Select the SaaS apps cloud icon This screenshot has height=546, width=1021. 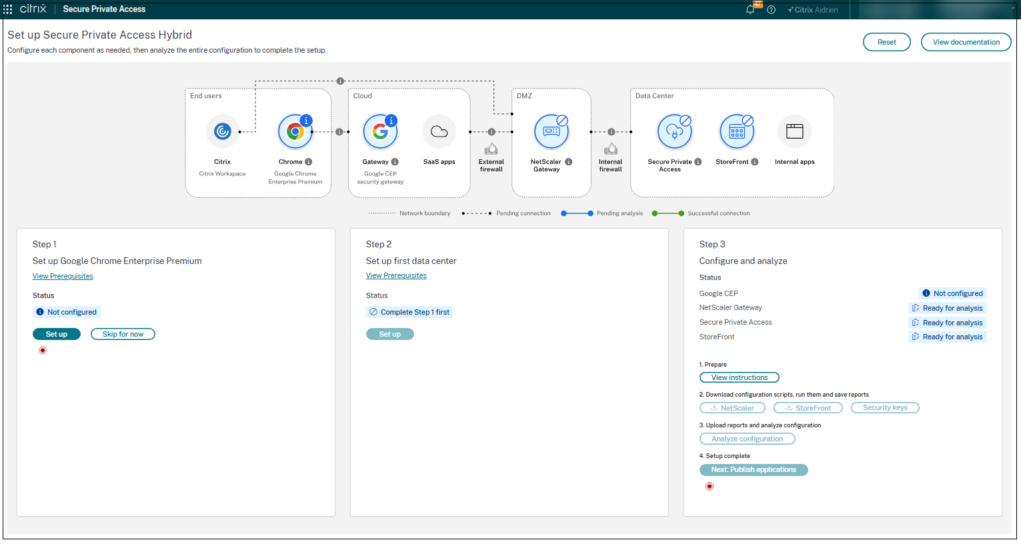coord(439,132)
